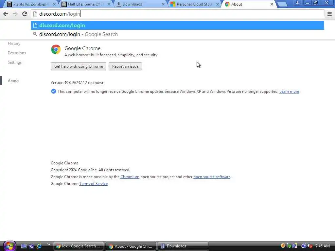Viewport: 335px width, 251px height.
Task: Switch to the Downloads tab
Action: click(140, 4)
